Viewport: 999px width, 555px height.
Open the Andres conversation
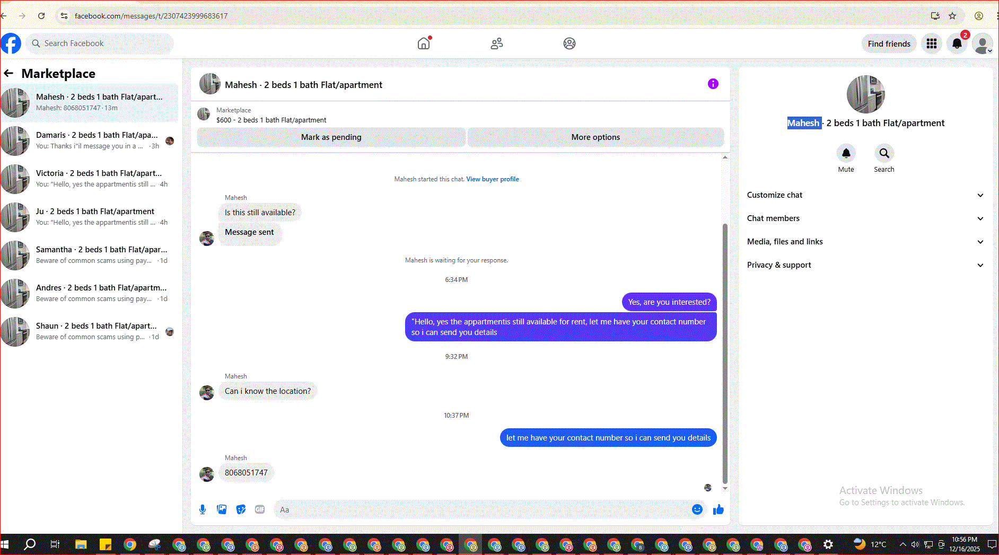[x=89, y=293]
